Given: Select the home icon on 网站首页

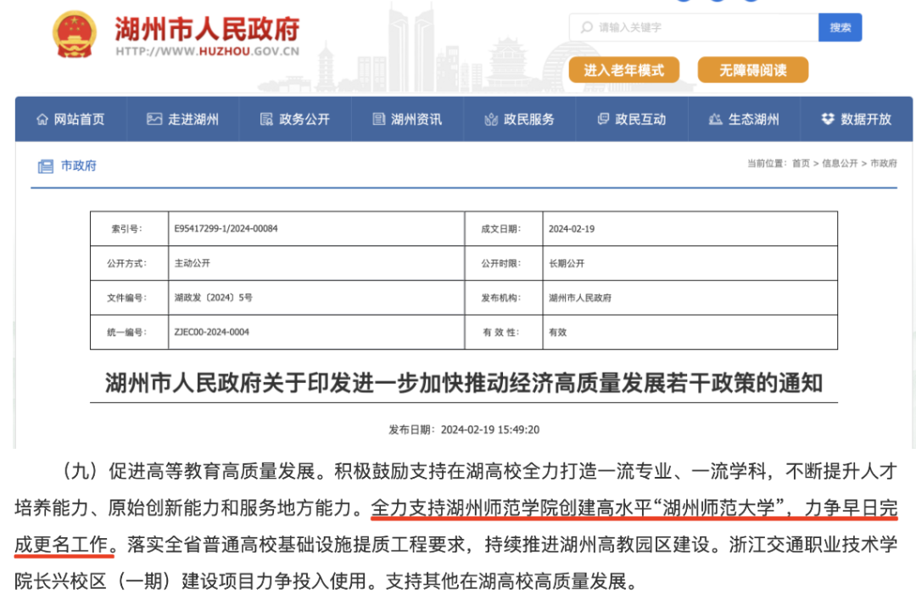Looking at the screenshot, I should [x=41, y=119].
